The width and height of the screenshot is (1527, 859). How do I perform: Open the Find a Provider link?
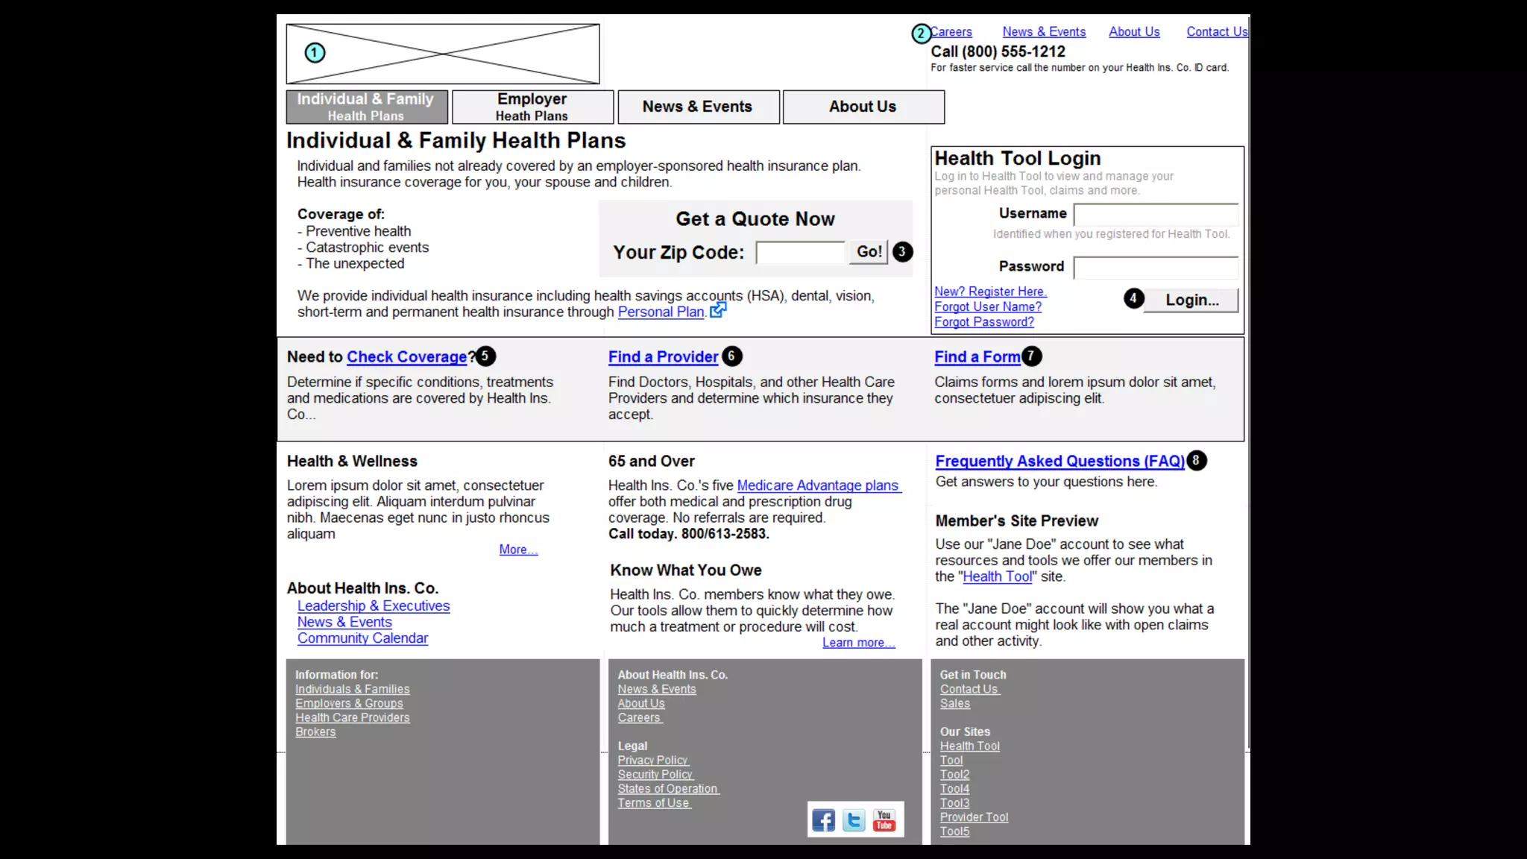[x=663, y=357]
